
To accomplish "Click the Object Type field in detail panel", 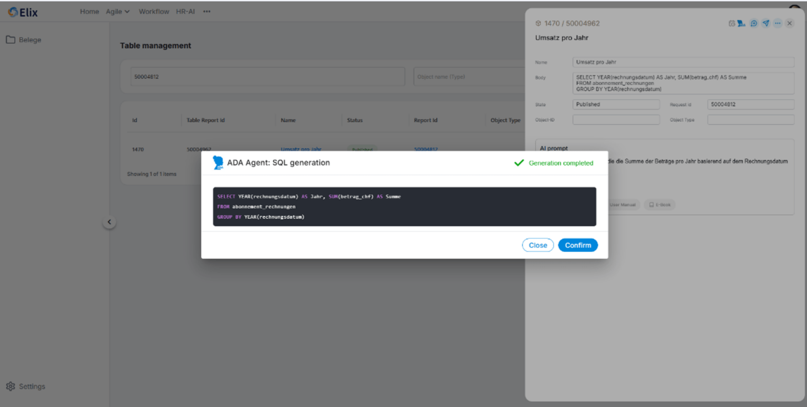I will (x=751, y=120).
